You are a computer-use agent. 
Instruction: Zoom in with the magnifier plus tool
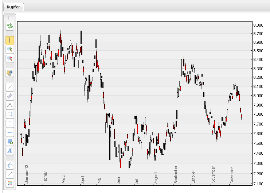point(9,49)
